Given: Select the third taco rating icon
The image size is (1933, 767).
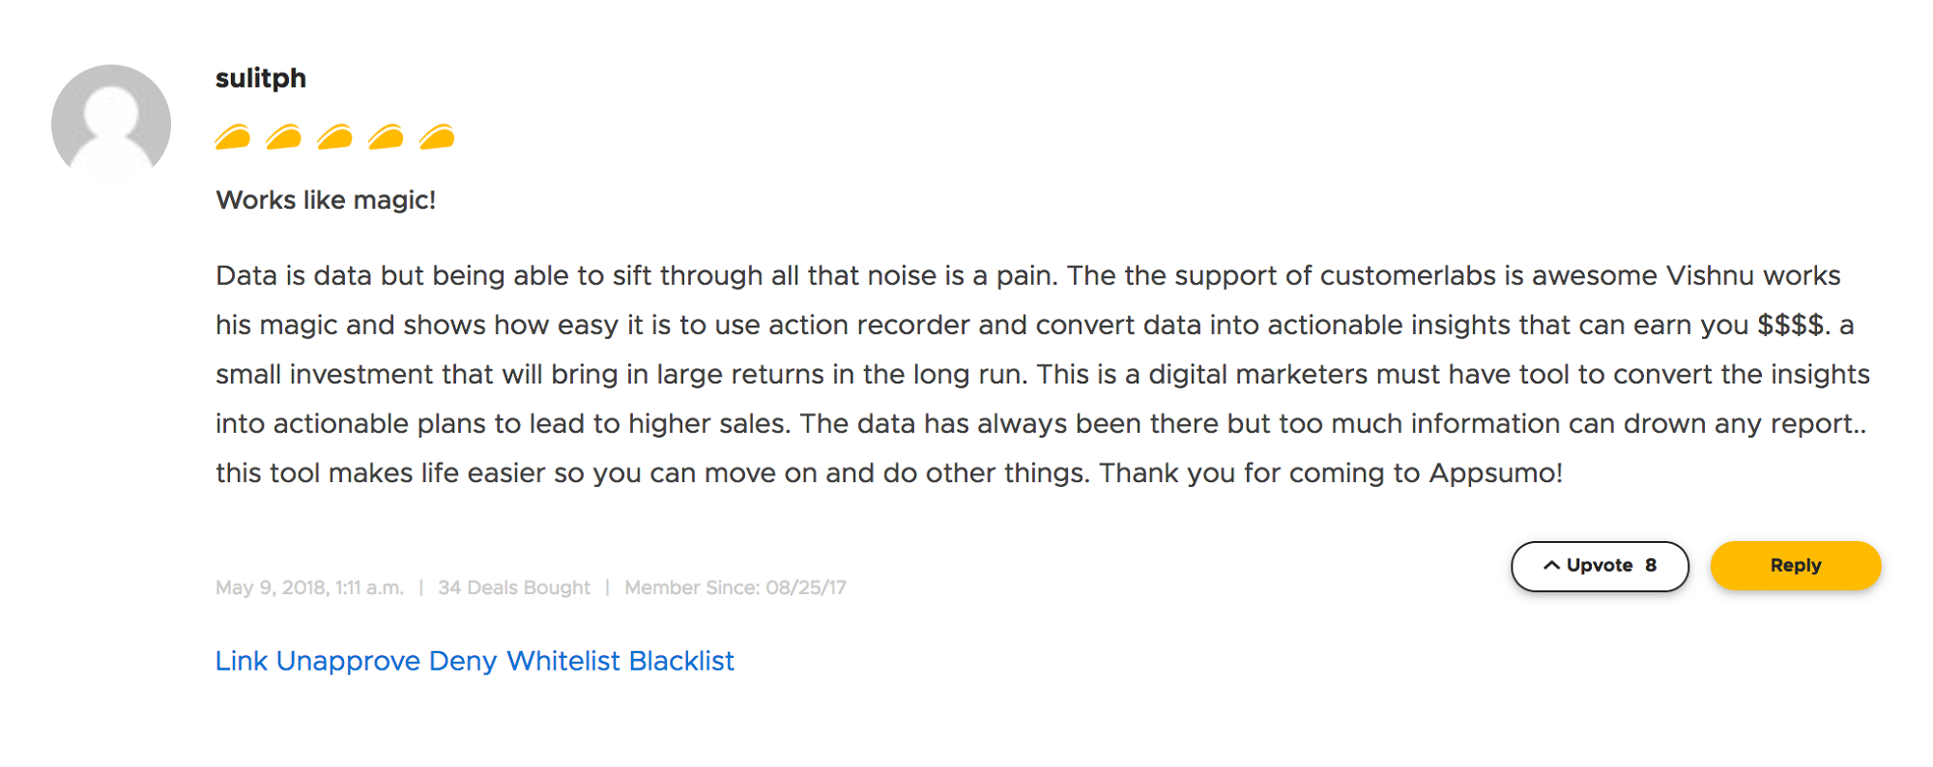Looking at the screenshot, I should click(334, 137).
